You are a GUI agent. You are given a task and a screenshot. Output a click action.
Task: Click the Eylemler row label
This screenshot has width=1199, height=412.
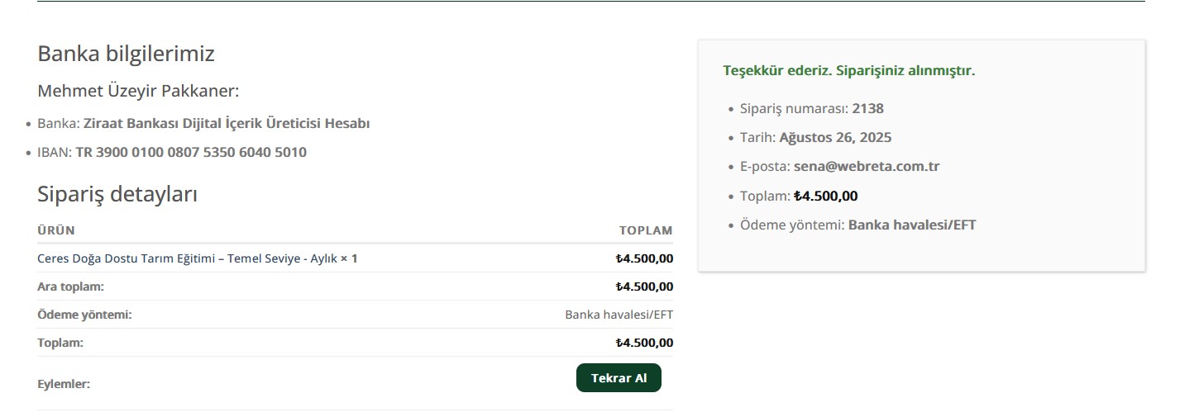tap(64, 384)
